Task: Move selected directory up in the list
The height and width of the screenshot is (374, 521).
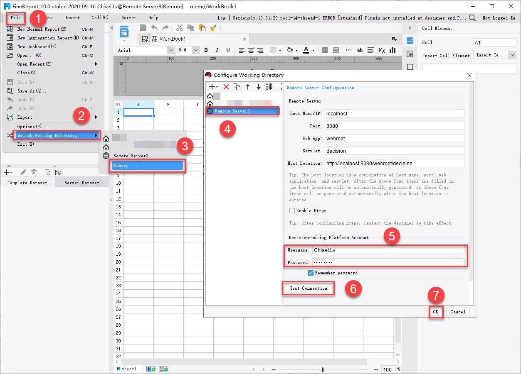Action: pyautogui.click(x=248, y=87)
